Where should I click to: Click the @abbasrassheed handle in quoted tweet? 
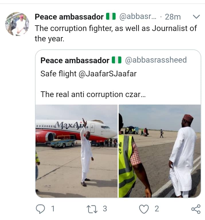(x=156, y=60)
